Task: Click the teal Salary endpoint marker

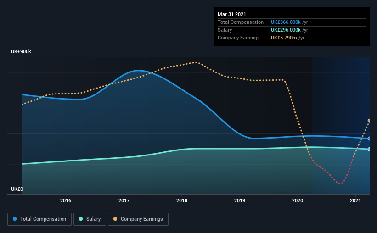Action: click(369, 149)
